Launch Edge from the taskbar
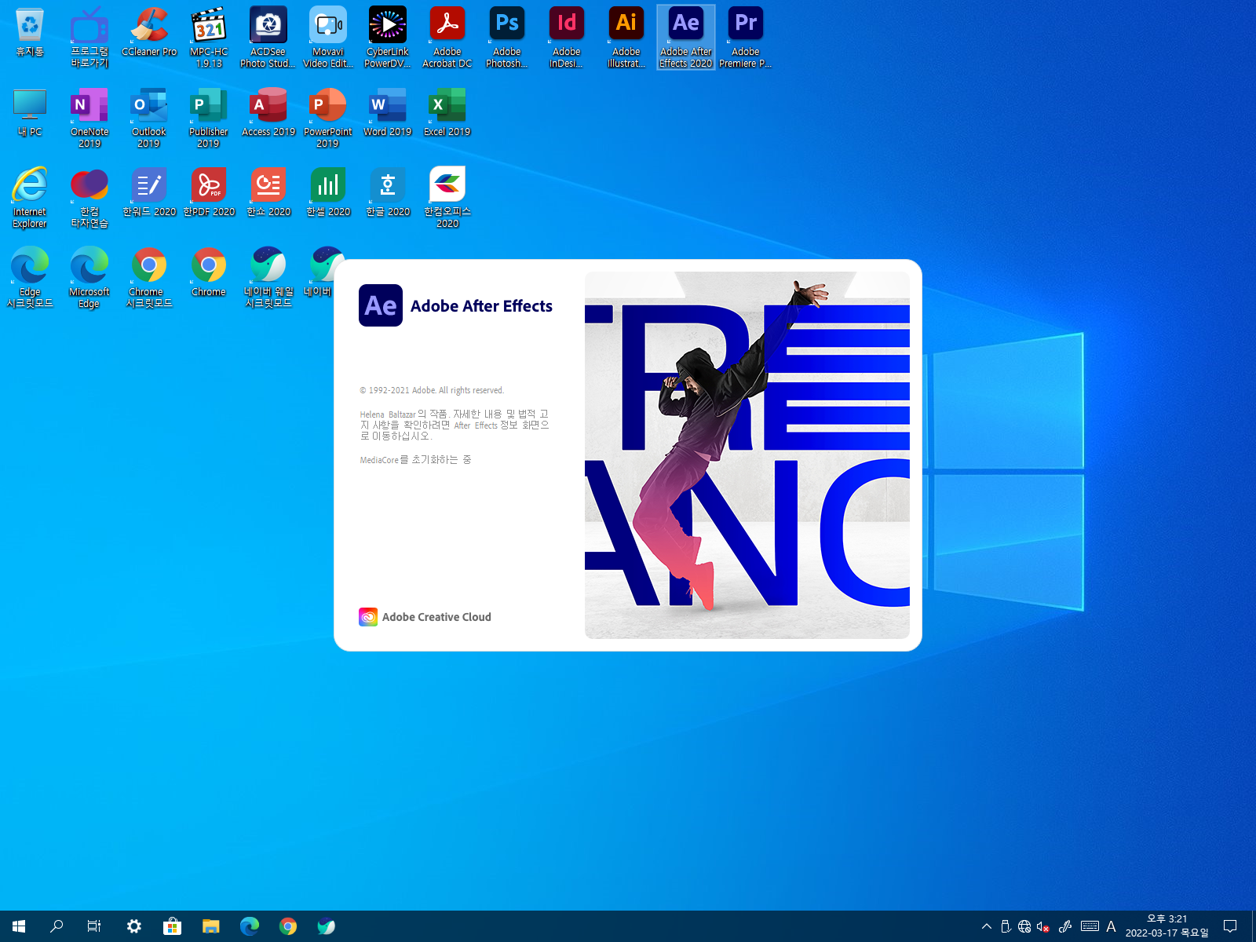This screenshot has width=1256, height=942. (x=250, y=926)
